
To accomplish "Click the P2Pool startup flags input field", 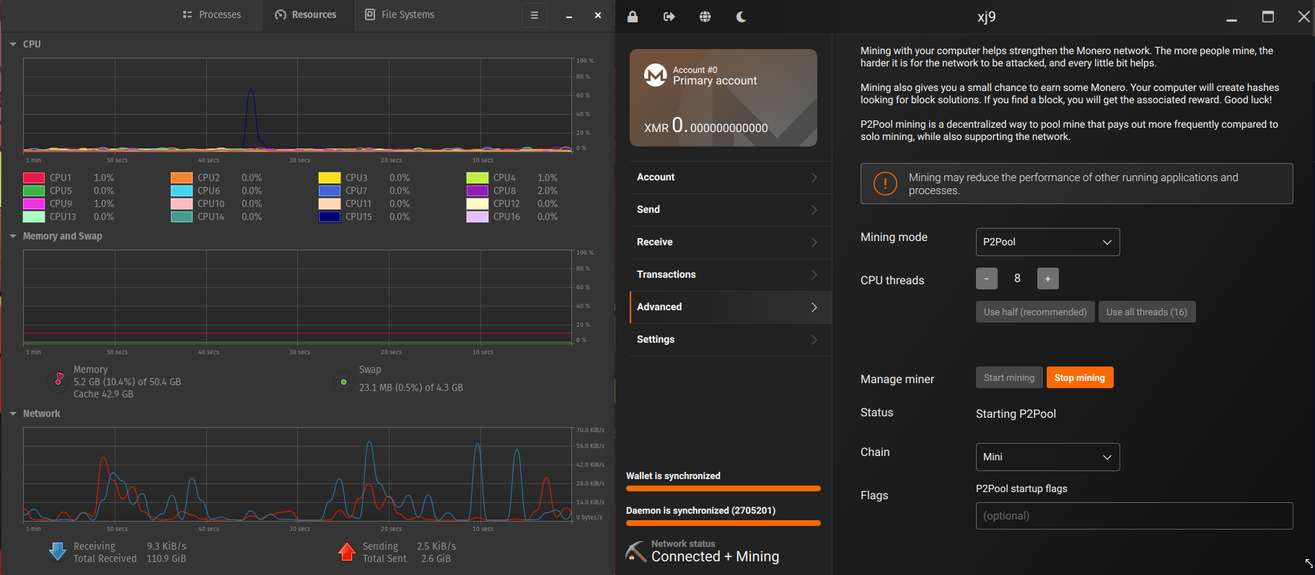I will point(1134,516).
